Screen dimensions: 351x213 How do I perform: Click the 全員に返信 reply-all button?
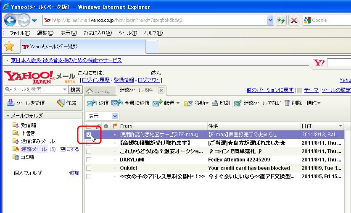(x=130, y=103)
